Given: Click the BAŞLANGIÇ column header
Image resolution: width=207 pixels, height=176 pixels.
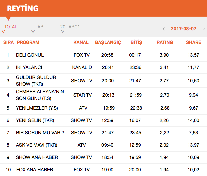Looking at the screenshot, I should [x=108, y=42].
